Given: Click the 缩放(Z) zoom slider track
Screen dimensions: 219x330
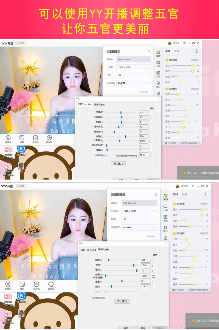Looking at the screenshot, I should pyautogui.click(x=121, y=260).
